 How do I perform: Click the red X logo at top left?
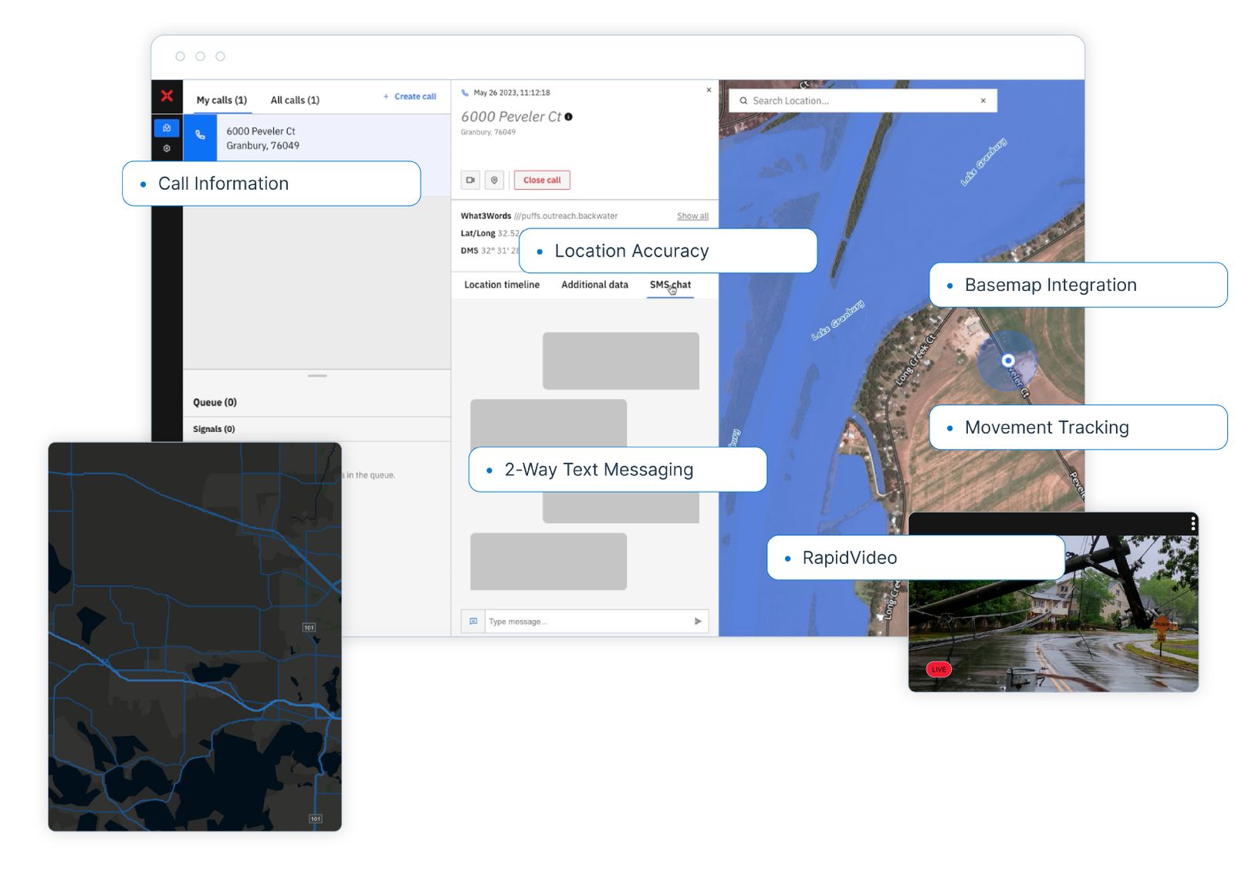[x=167, y=96]
